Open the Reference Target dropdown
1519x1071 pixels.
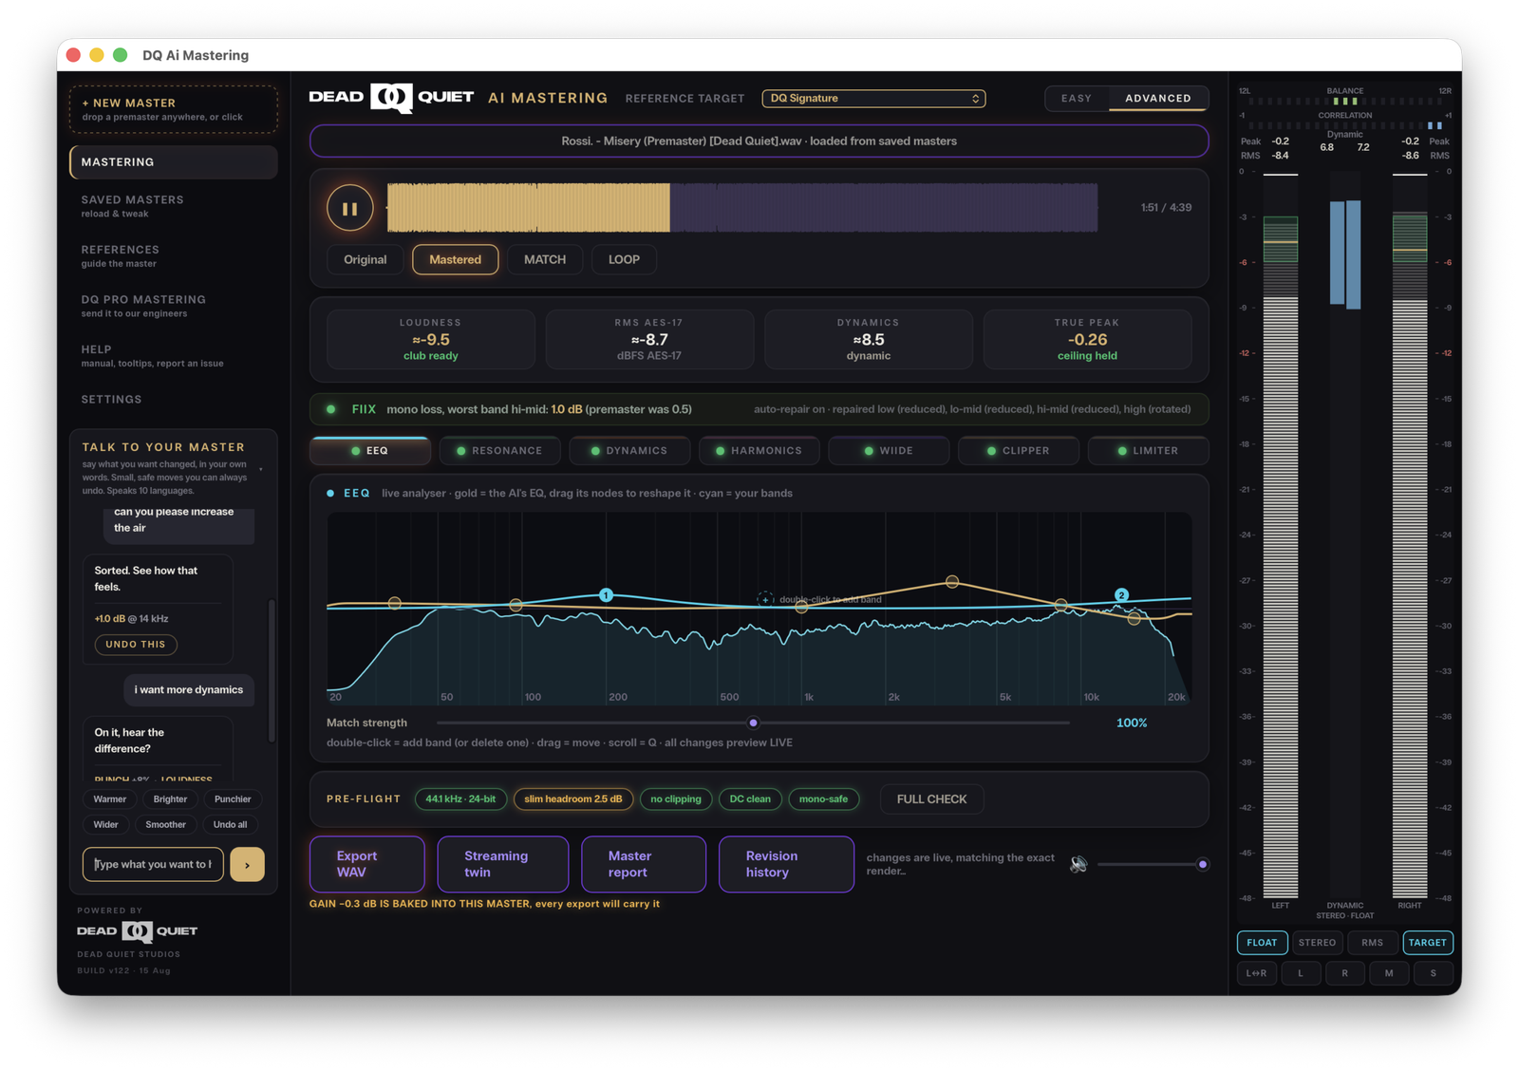pyautogui.click(x=873, y=99)
